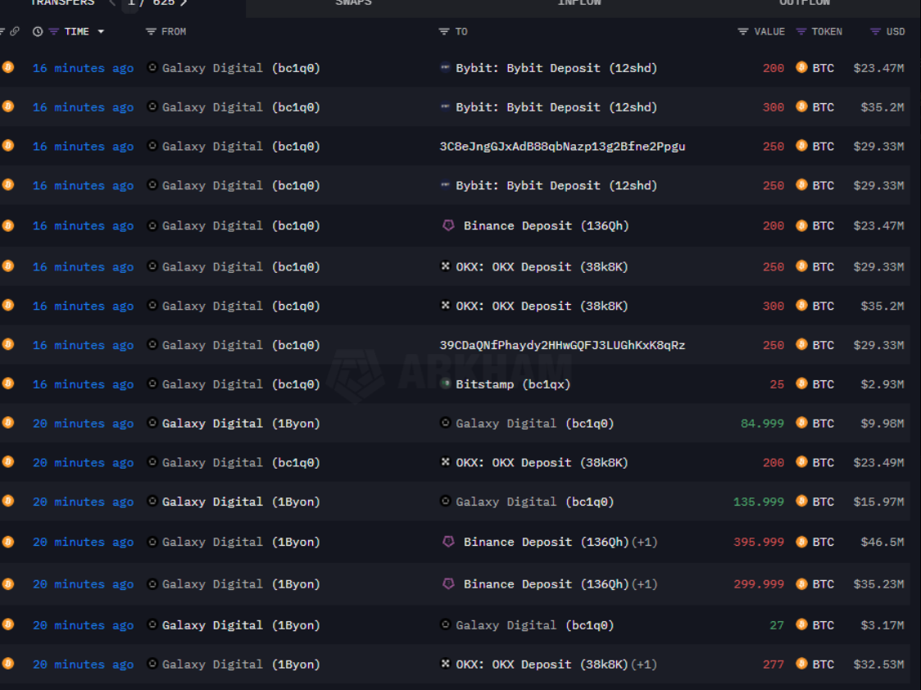Click the BTC token icon in the 27 row

[801, 624]
